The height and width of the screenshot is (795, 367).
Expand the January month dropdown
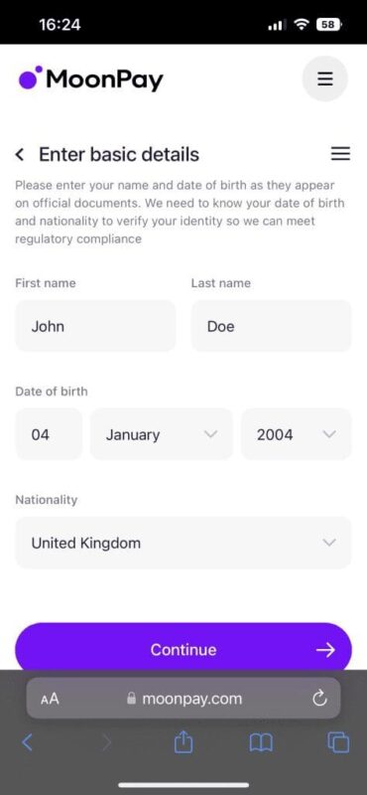coord(162,434)
